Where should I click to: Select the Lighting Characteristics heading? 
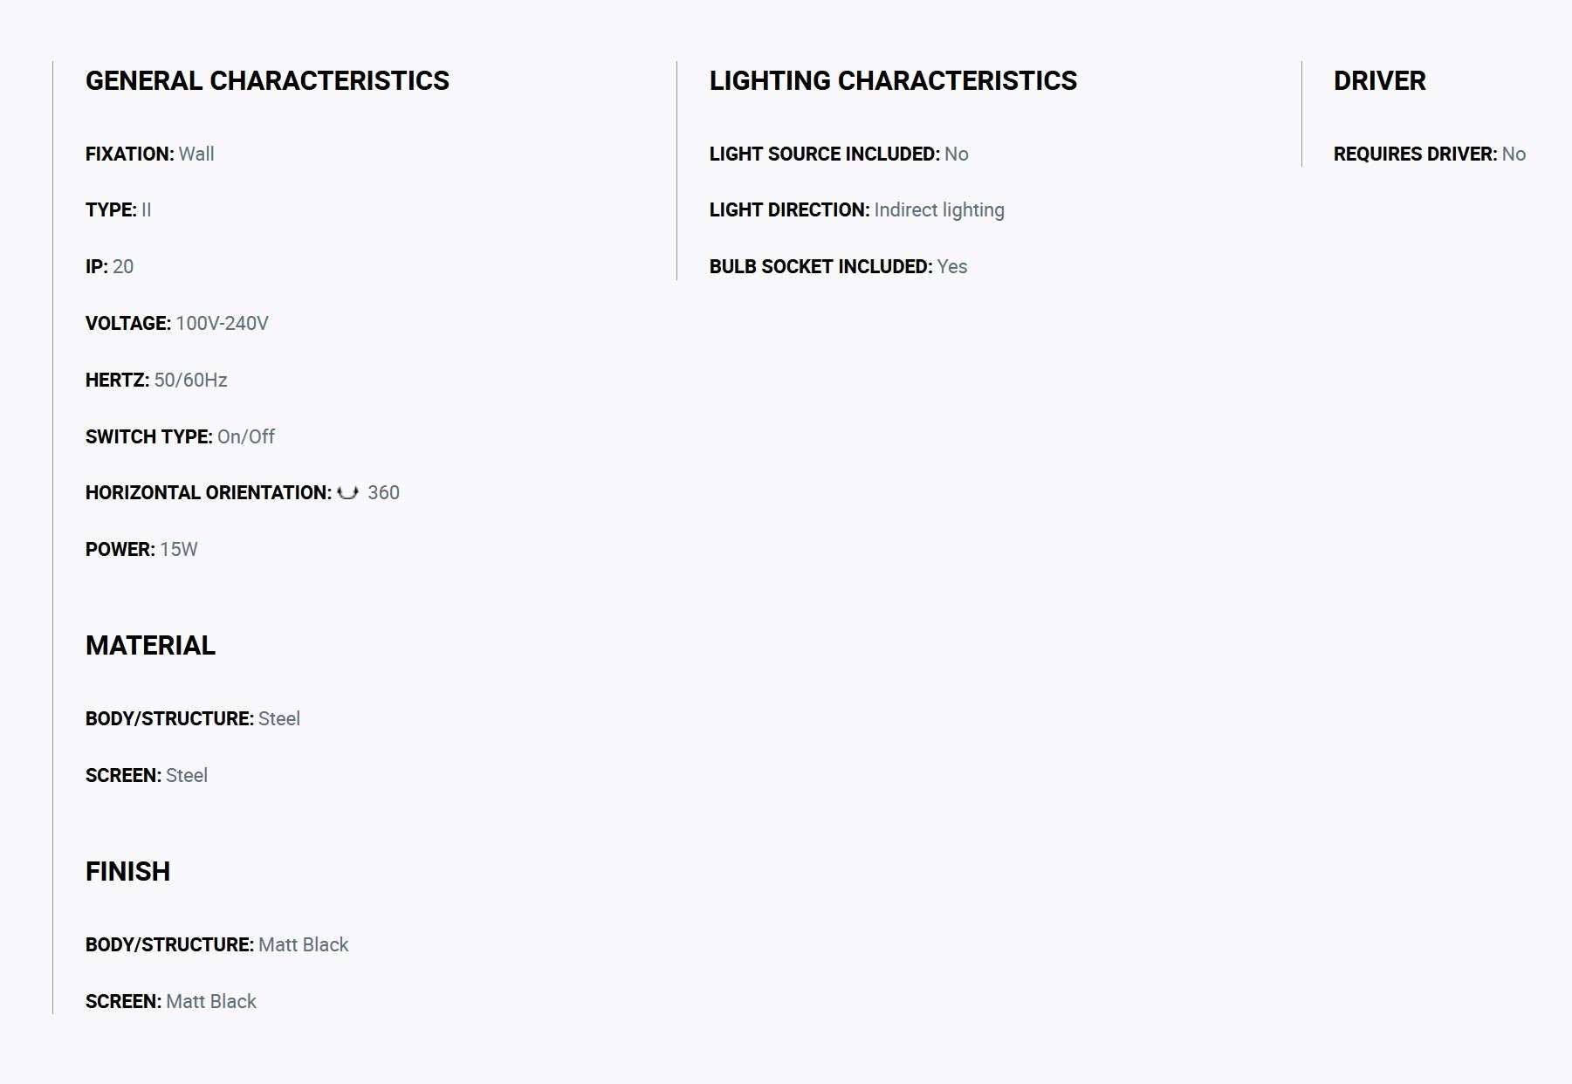pos(893,81)
